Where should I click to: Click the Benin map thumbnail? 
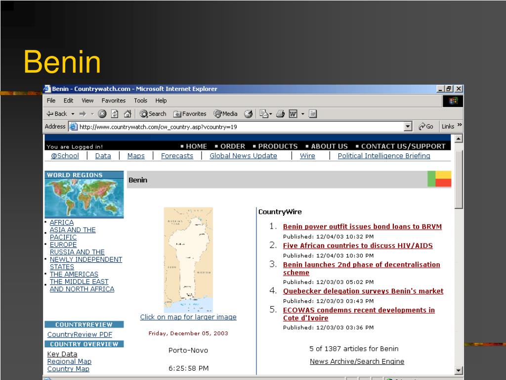click(x=188, y=260)
